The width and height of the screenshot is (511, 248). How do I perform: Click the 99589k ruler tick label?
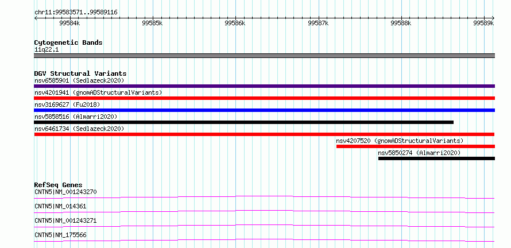pyautogui.click(x=483, y=23)
